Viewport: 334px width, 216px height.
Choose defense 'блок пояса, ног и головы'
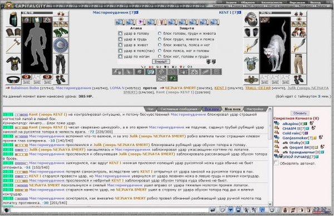point(160,51)
